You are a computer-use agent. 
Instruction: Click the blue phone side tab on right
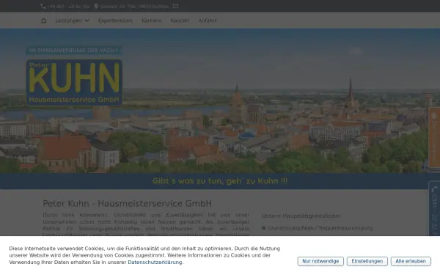(434, 209)
